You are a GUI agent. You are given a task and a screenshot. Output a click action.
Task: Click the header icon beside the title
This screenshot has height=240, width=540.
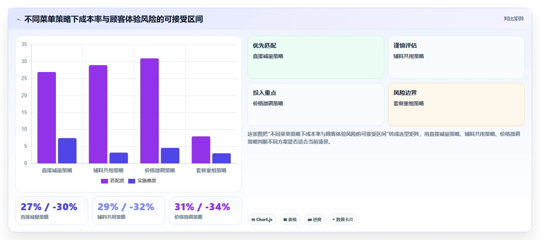tap(18, 19)
